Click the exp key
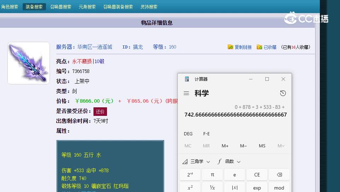Viewport: 340px width, 192px height. click(257, 187)
